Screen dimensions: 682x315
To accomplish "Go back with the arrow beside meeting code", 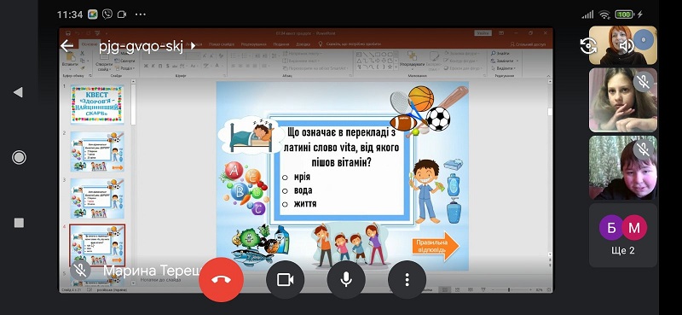I will (66, 46).
